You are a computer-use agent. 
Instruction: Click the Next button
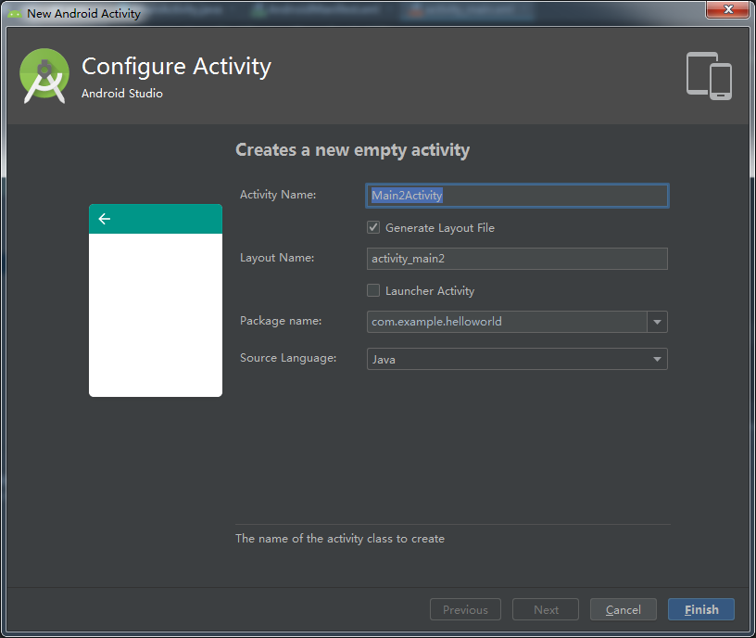click(546, 609)
